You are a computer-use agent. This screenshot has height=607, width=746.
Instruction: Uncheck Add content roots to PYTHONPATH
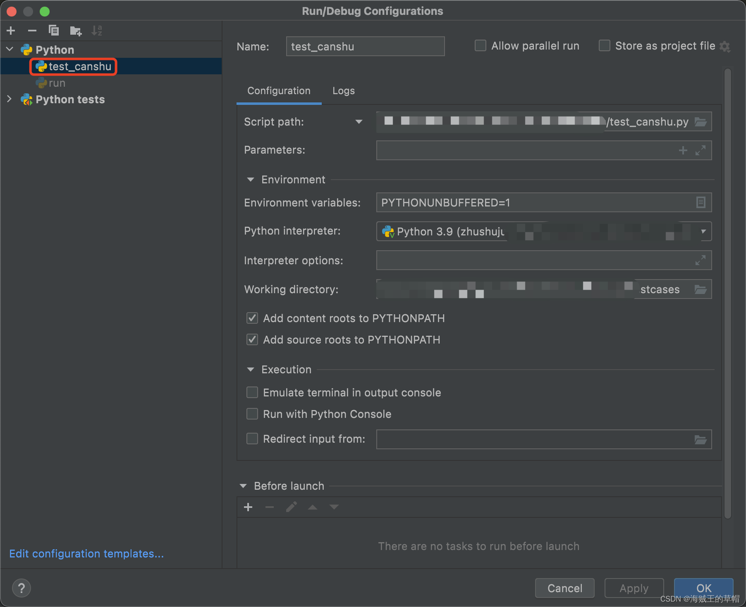(252, 318)
